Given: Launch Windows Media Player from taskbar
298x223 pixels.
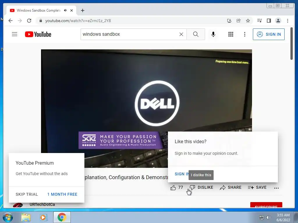Looking at the screenshot, I should coord(44,217).
